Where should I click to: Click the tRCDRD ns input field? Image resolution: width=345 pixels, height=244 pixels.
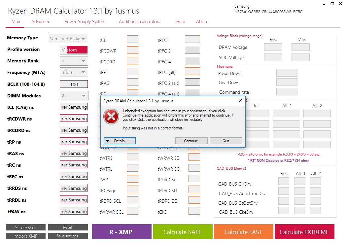tap(74, 130)
